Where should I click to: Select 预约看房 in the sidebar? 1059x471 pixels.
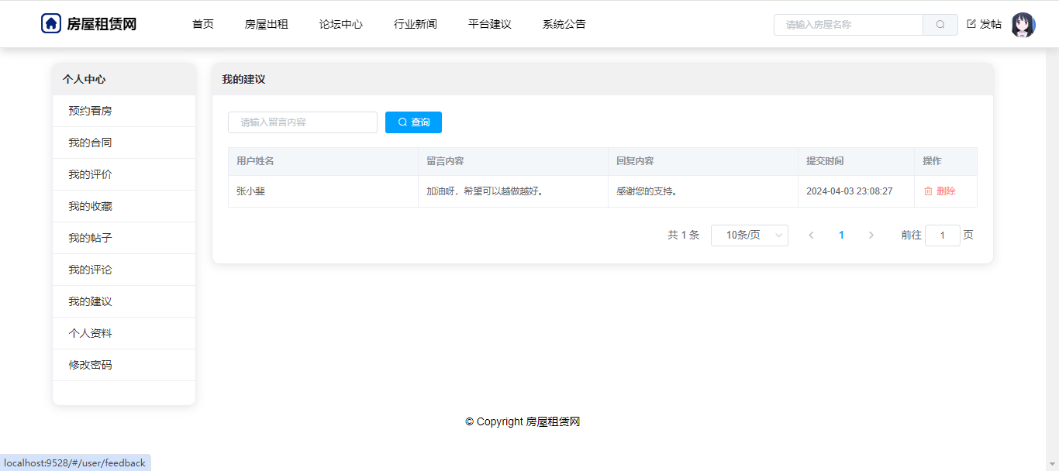(90, 111)
